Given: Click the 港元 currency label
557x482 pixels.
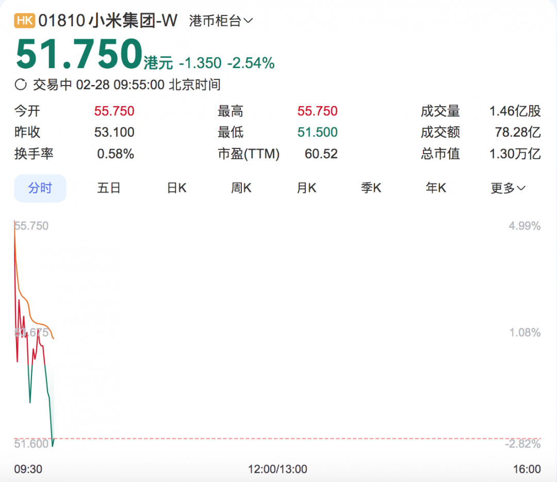Looking at the screenshot, I should pos(158,63).
